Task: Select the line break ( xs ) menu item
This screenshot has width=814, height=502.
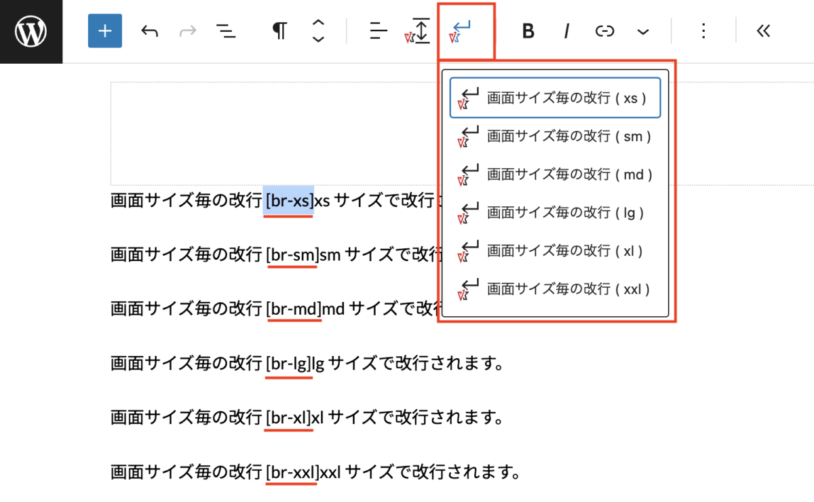Action: click(555, 98)
